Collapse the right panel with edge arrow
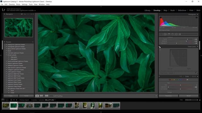This screenshot has width=202, height=113. (x=201, y=56)
